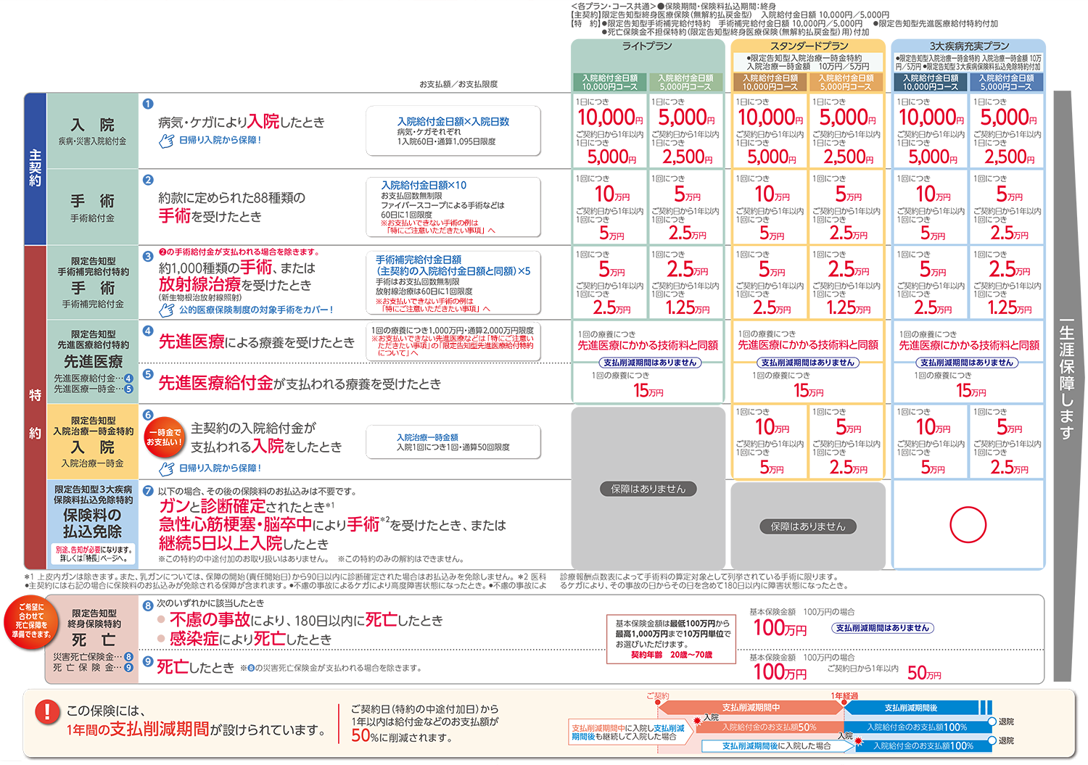Click the pointing-hand icon in the 疾病・災害入院給付金 row

167,140
